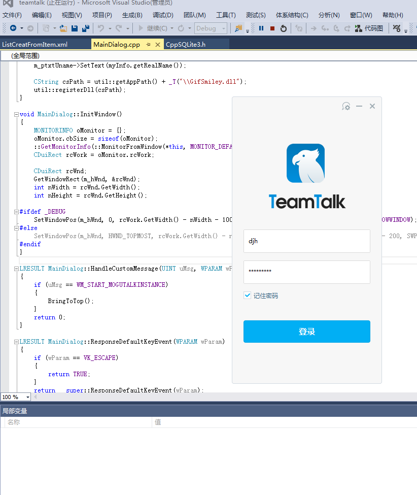Restart the debugging session
Viewport: 417px width, 495px height.
pyautogui.click(x=284, y=28)
